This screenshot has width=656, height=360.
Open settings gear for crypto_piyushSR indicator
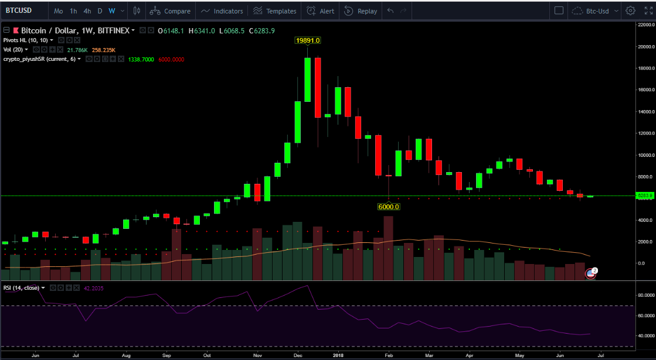(97, 59)
